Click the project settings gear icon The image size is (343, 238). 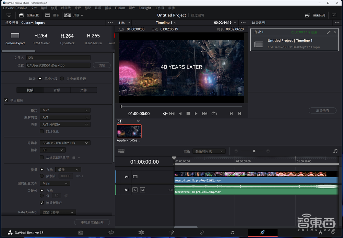332,233
